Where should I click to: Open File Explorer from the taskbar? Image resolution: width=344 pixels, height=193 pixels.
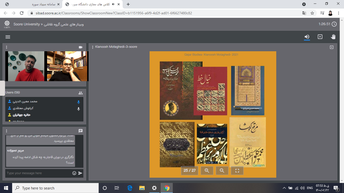click(x=142, y=188)
